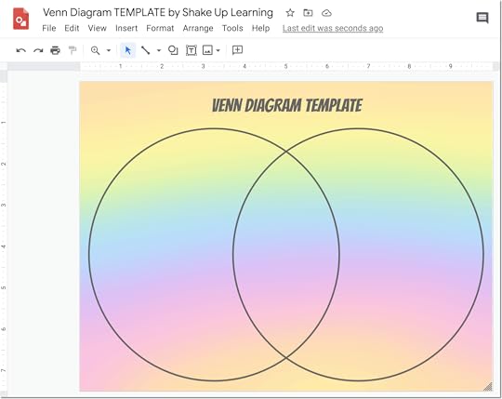Open the comment history icon
The image size is (502, 399).
tap(482, 18)
